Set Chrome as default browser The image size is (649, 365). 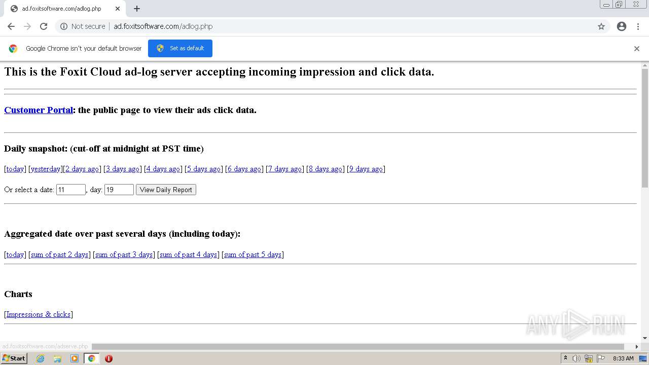(x=180, y=48)
